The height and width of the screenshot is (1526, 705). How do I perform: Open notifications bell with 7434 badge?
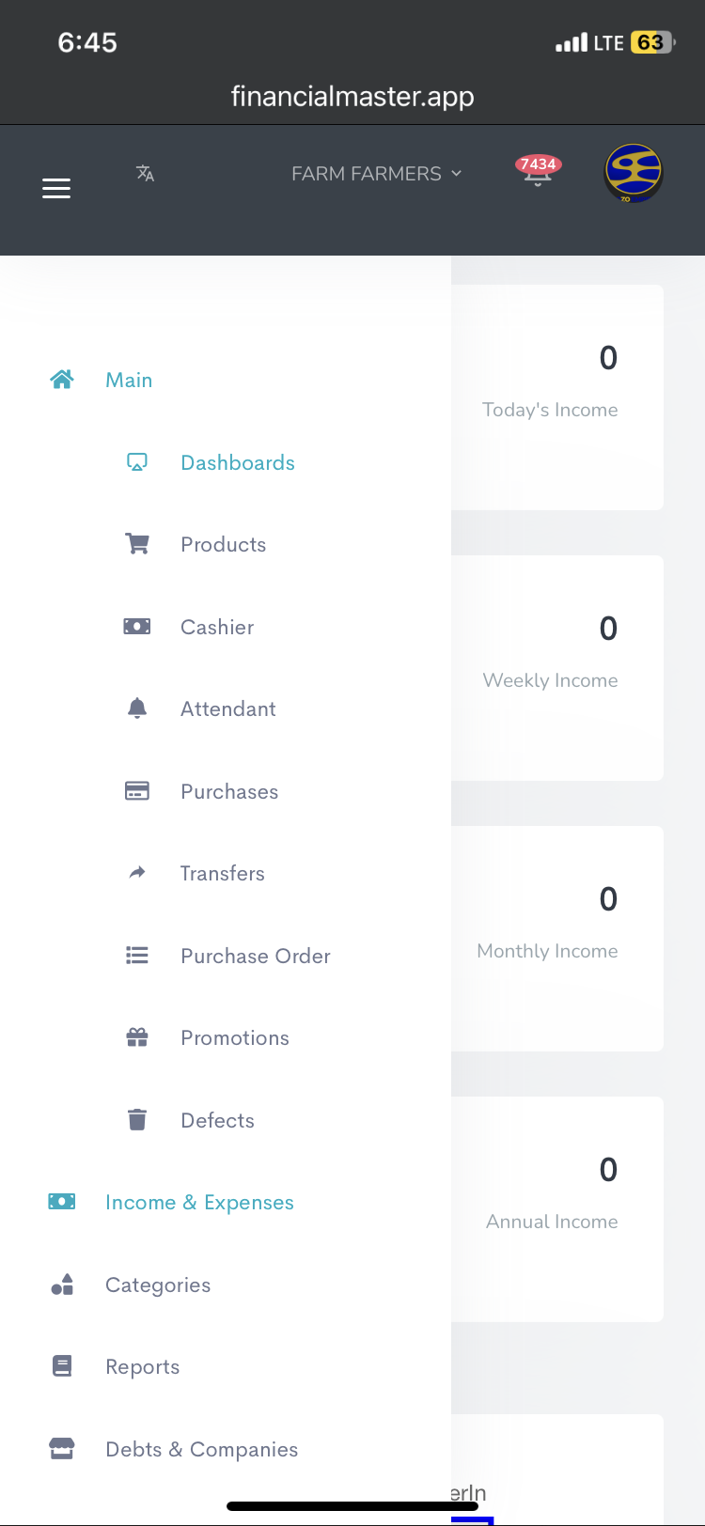pyautogui.click(x=538, y=173)
